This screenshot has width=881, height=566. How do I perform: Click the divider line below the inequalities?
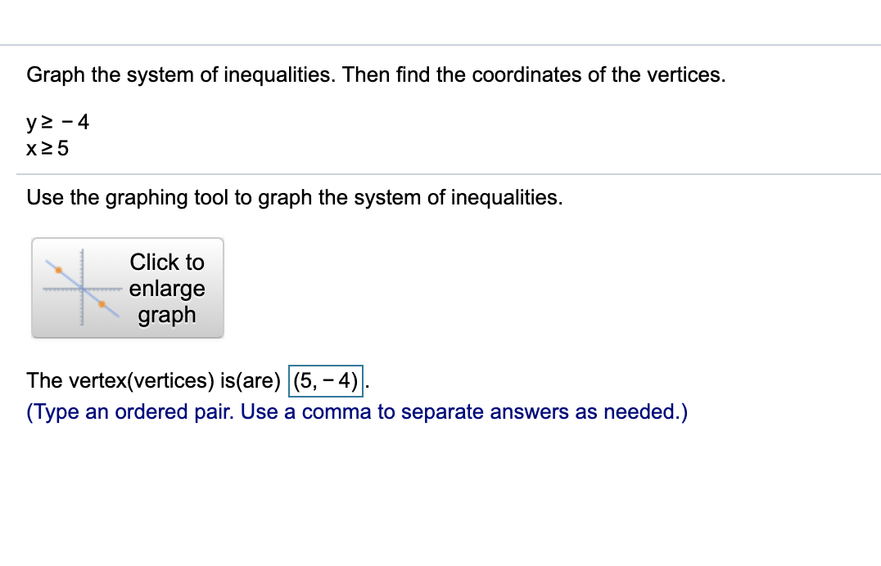point(441,172)
